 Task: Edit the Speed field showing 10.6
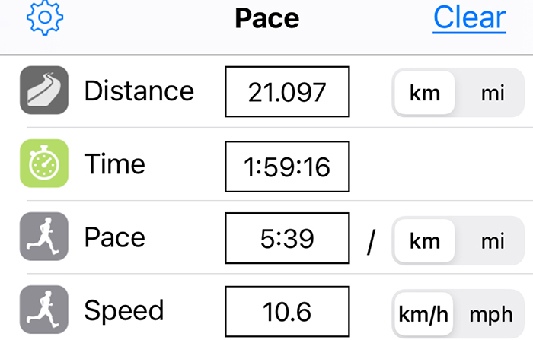point(287,311)
